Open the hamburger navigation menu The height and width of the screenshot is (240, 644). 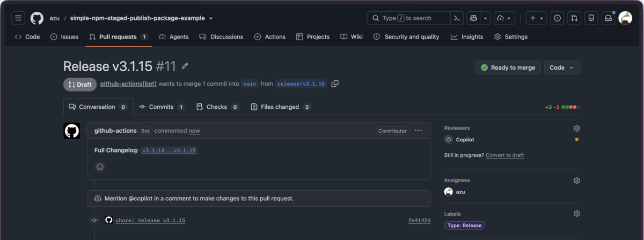click(x=18, y=18)
